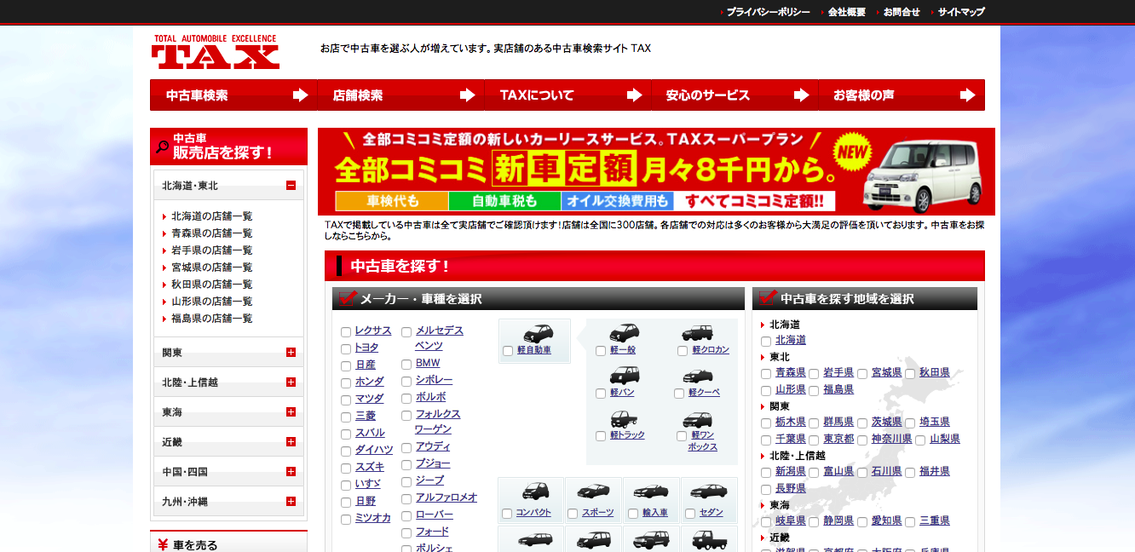
Task: Click the arrow icon on 店舗検索
Action: click(x=467, y=95)
